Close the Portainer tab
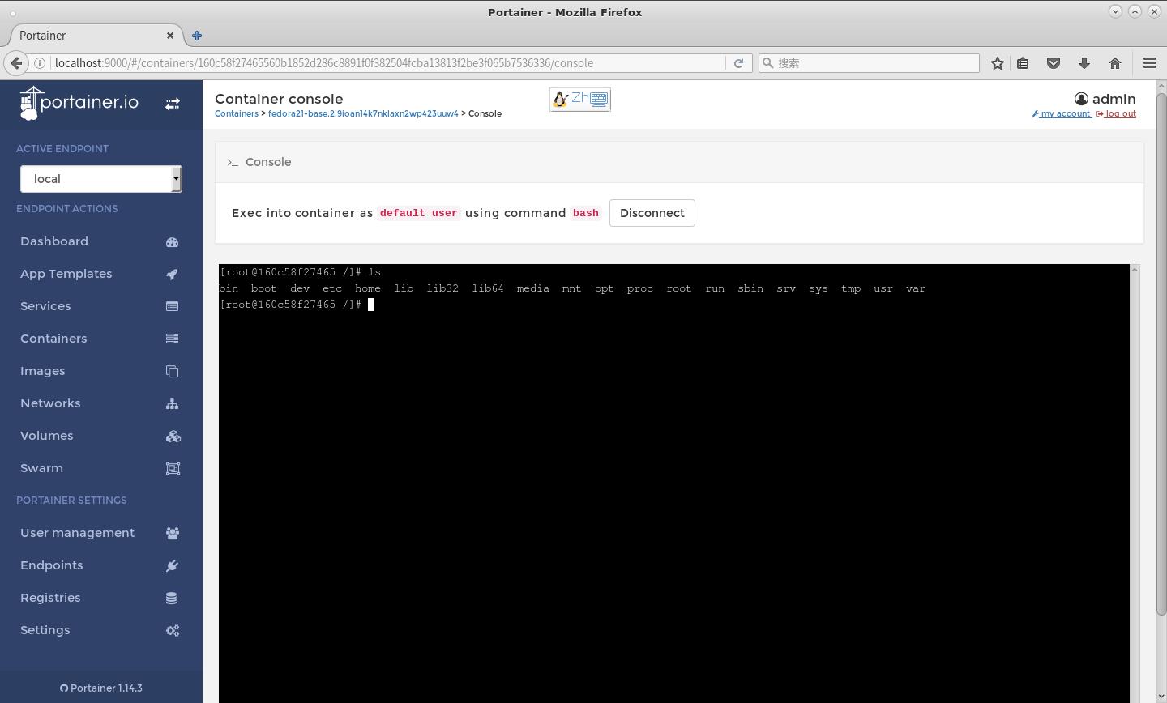The image size is (1167, 703). pyautogui.click(x=170, y=36)
